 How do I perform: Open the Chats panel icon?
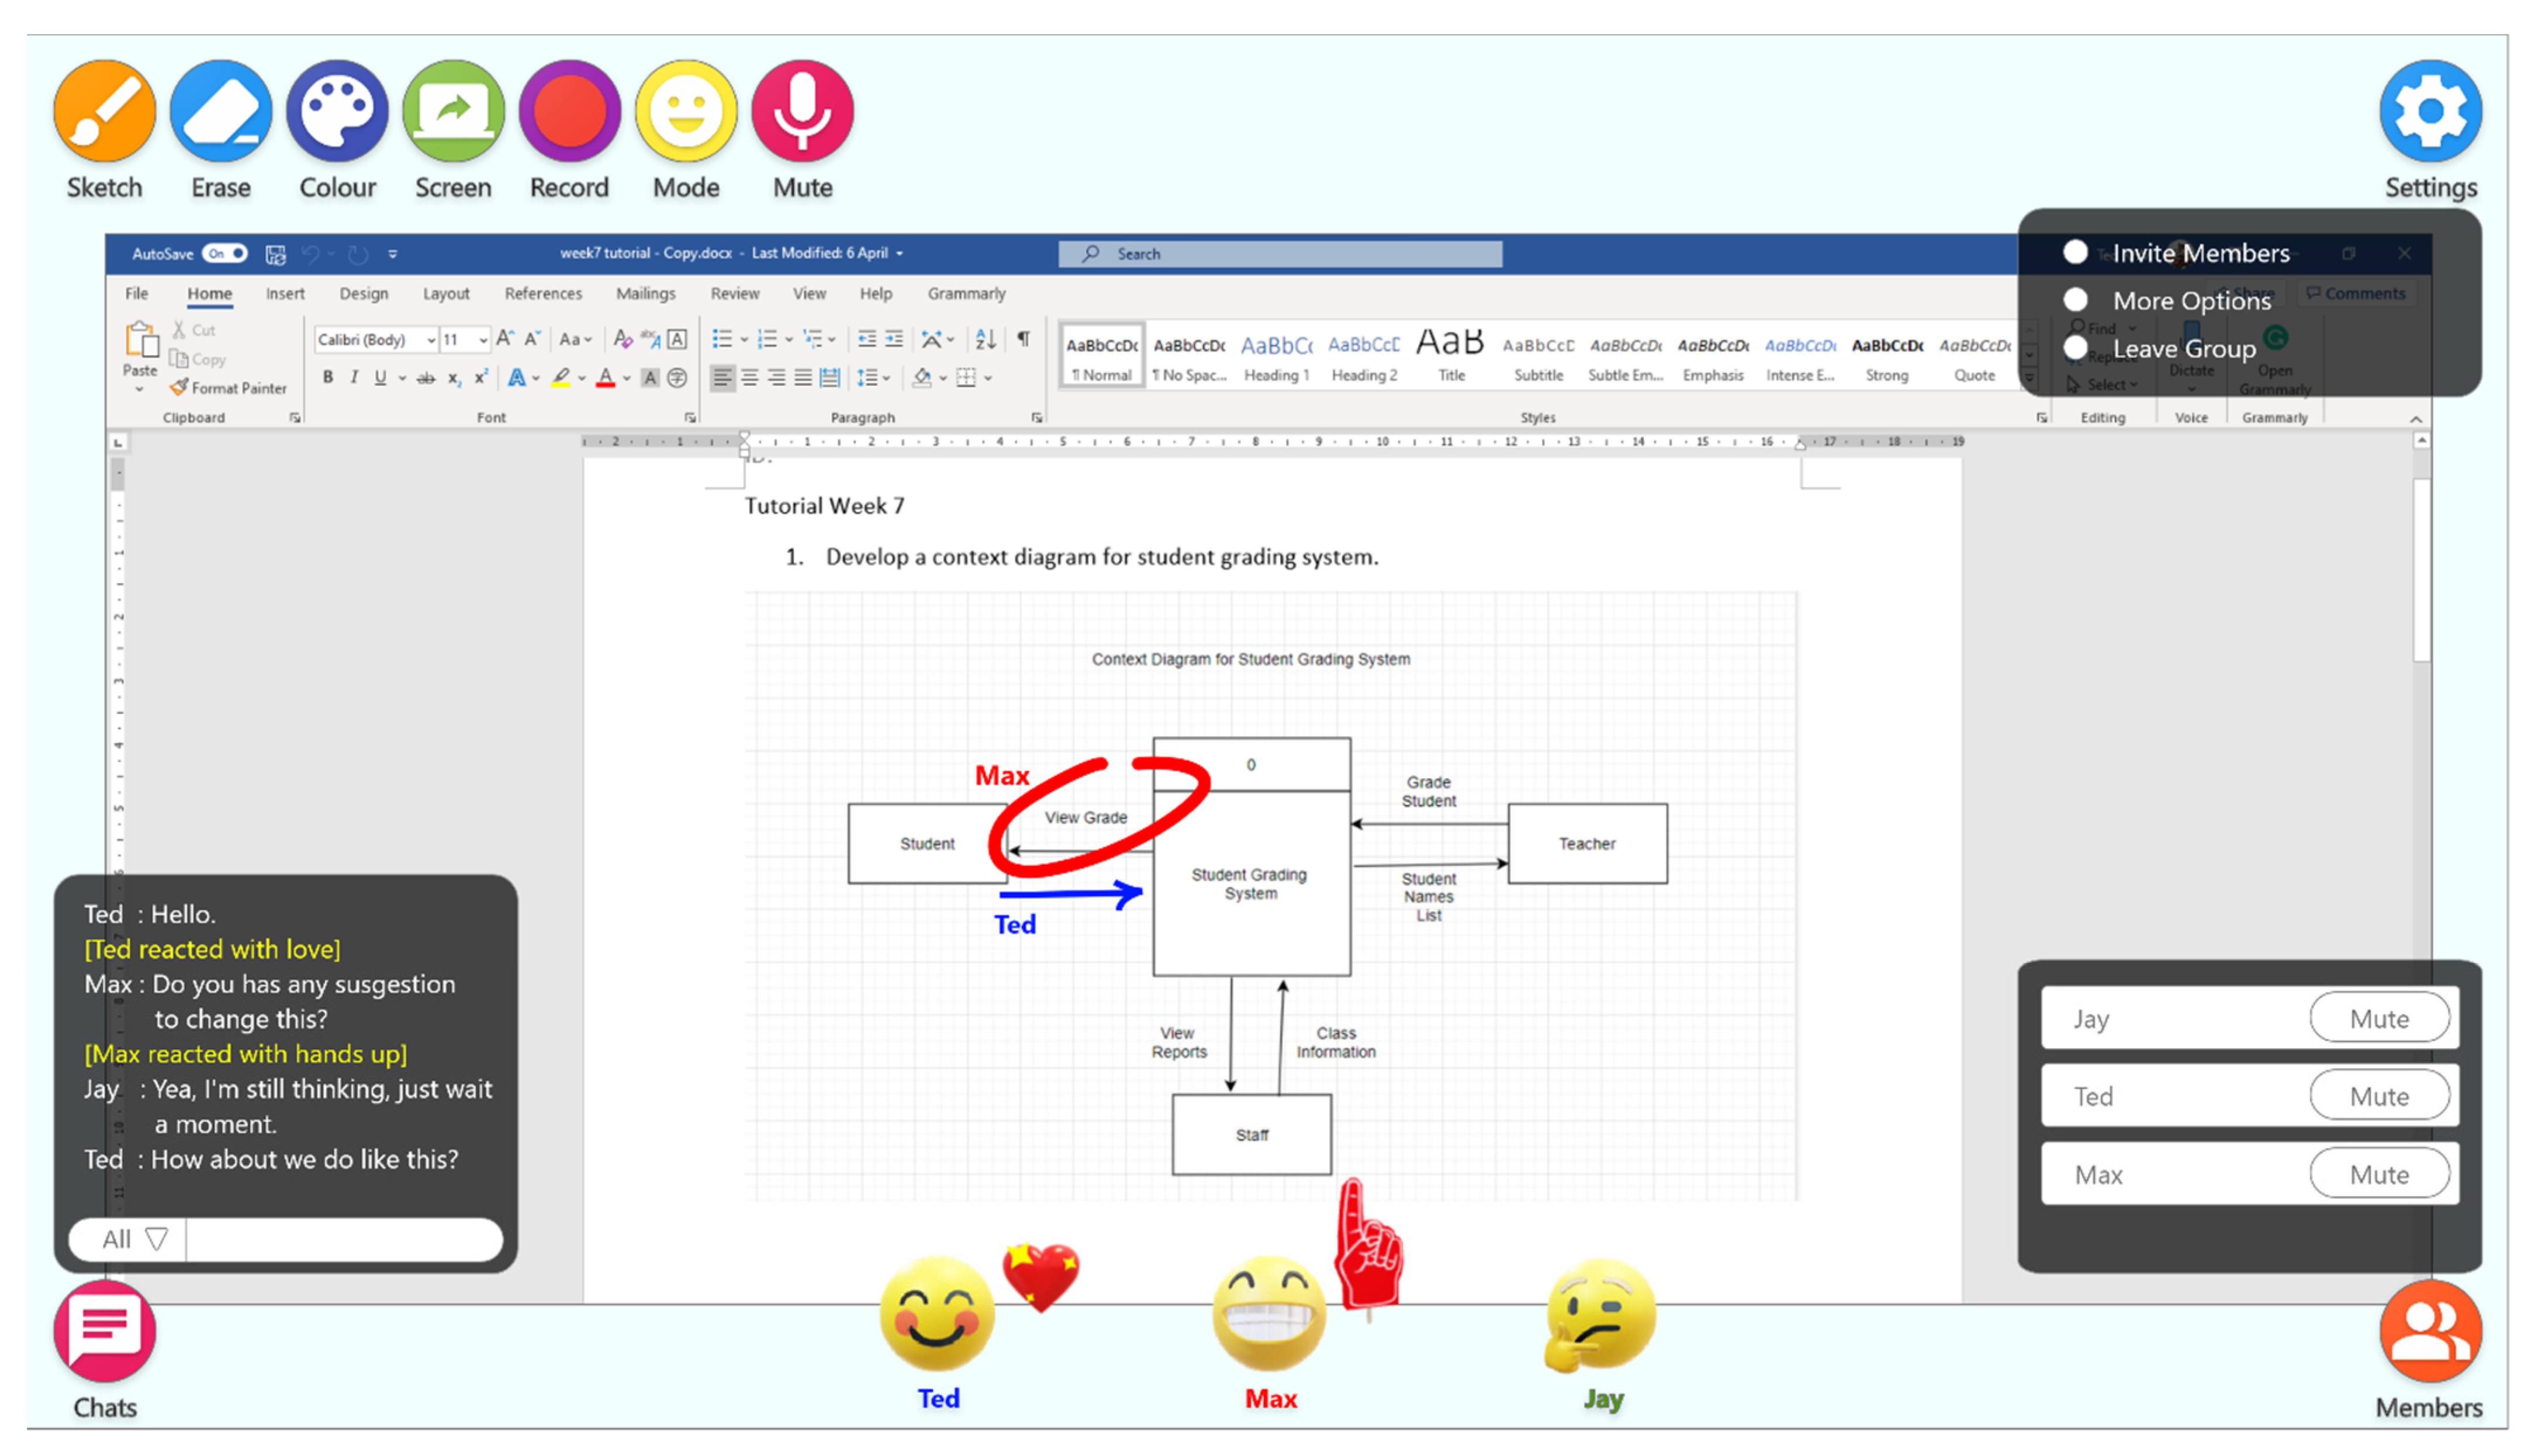[x=105, y=1332]
